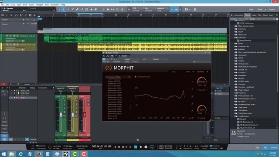The image size is (279, 157).
Task: Switch to Loops tab in browser
Action: tap(254, 15)
